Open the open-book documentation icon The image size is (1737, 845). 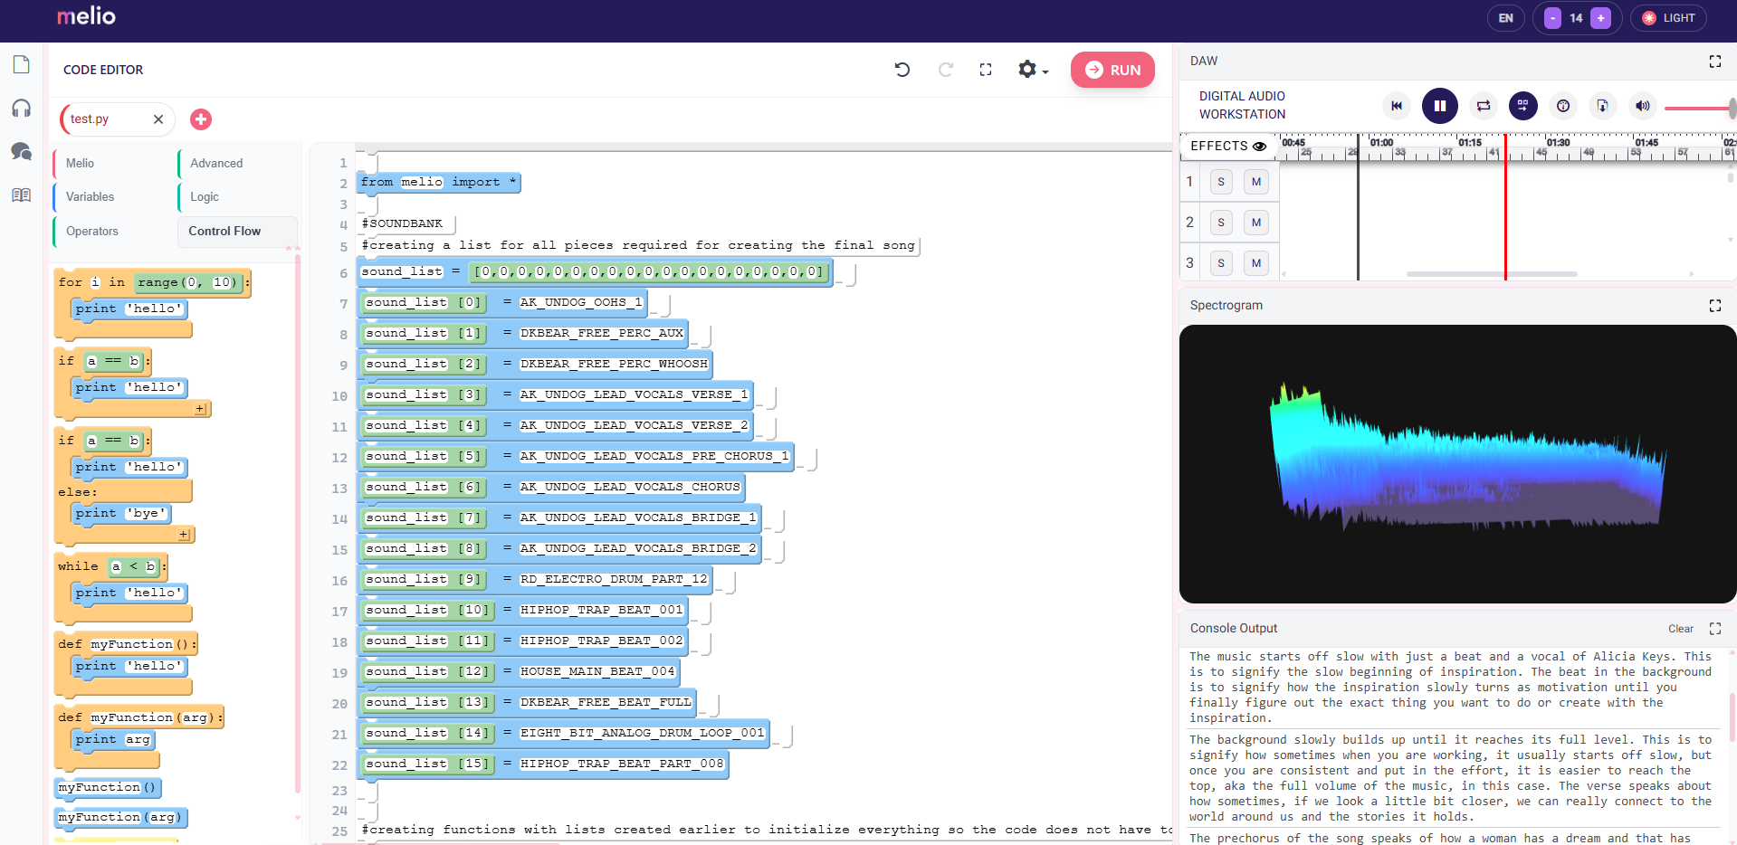tap(22, 195)
